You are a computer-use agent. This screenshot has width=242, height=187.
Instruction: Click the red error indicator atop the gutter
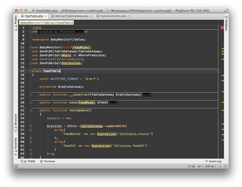coord(222,28)
